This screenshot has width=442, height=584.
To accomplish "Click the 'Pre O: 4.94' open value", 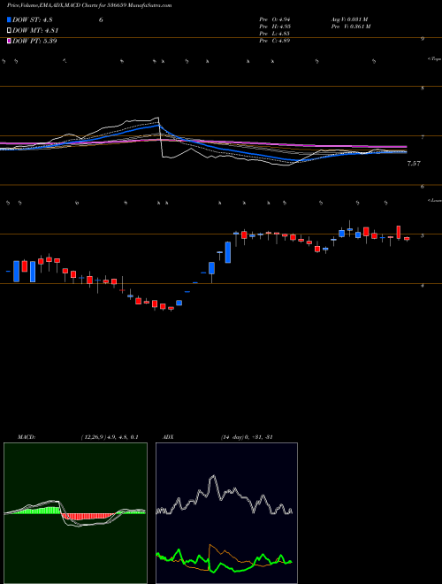I will [x=275, y=19].
